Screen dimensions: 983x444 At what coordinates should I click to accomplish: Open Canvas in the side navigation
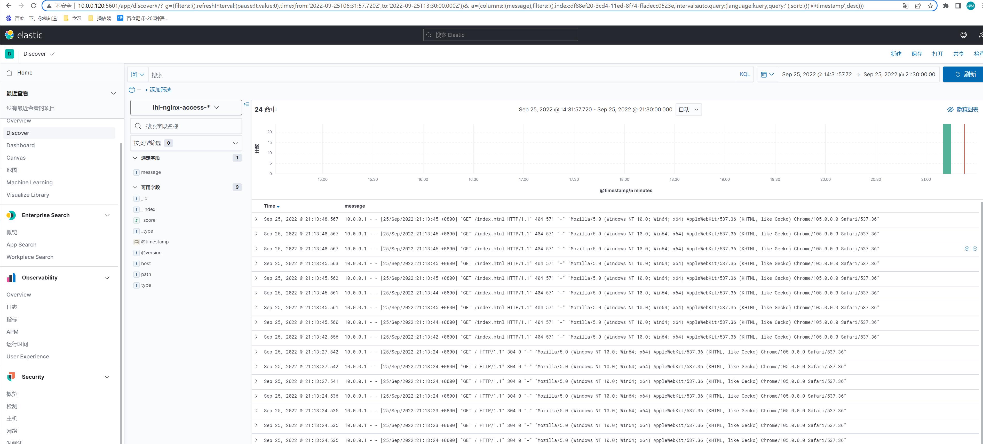pyautogui.click(x=16, y=158)
